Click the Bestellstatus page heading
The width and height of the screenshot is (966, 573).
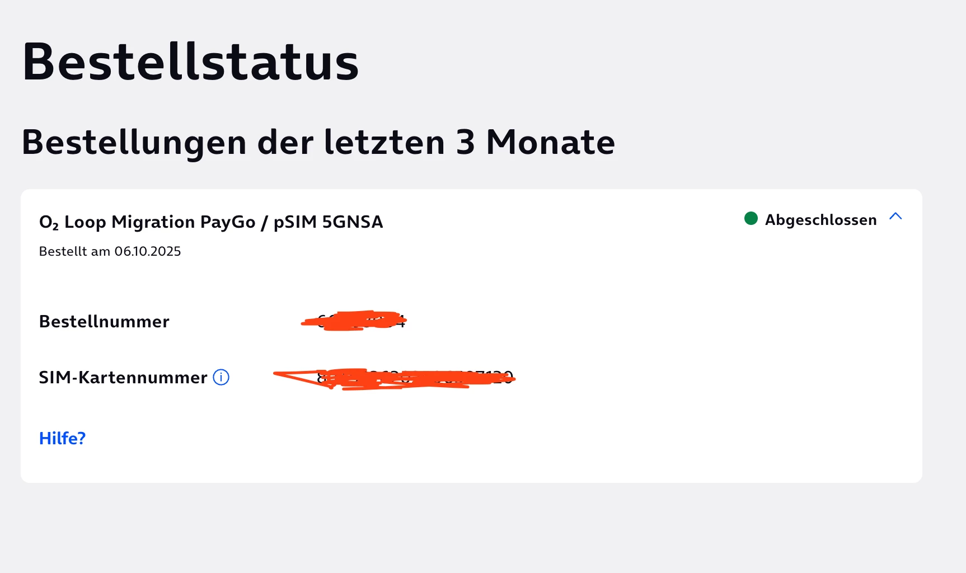click(190, 62)
